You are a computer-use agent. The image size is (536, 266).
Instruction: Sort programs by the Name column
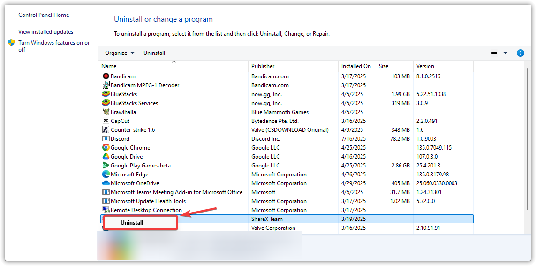109,66
